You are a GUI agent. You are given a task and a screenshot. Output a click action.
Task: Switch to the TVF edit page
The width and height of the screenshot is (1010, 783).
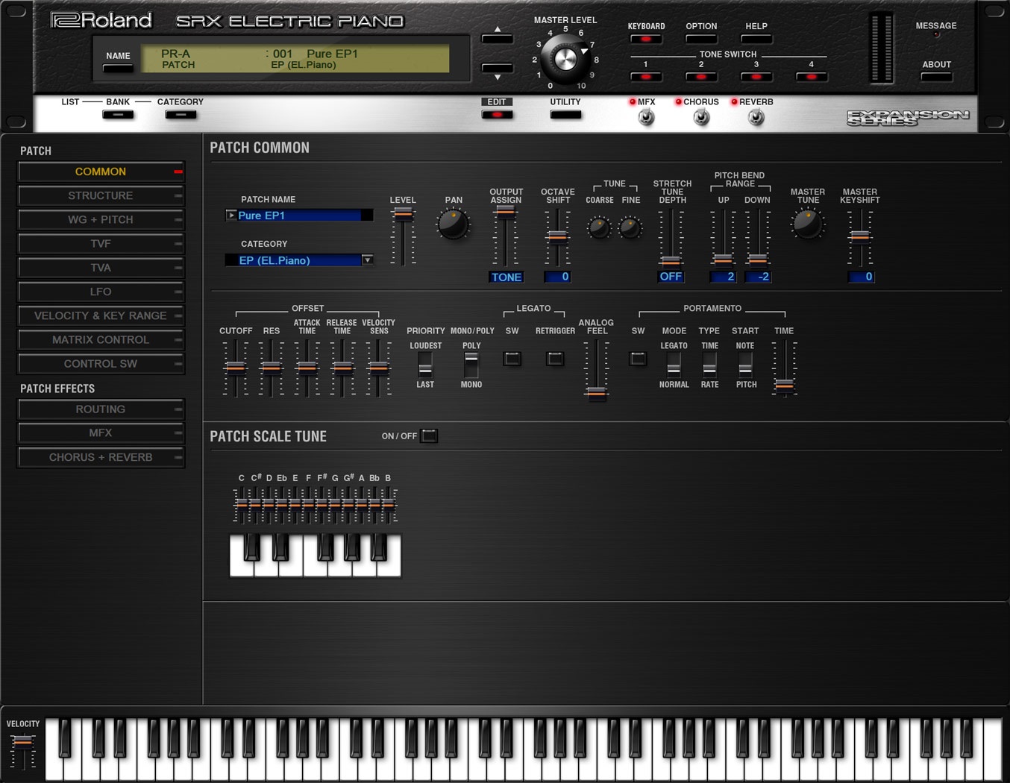click(x=101, y=243)
